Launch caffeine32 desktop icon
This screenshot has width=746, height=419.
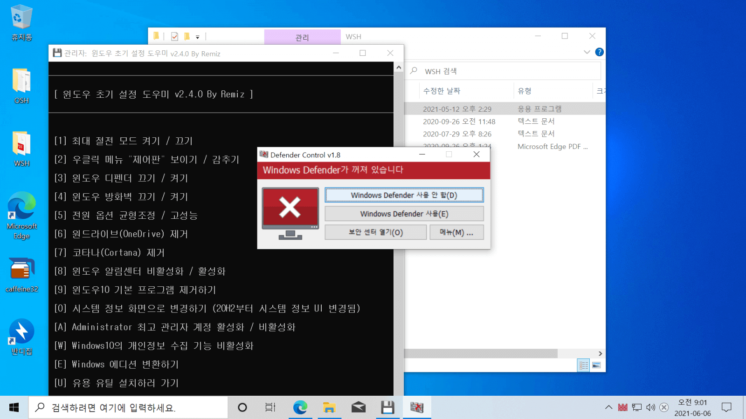21,275
